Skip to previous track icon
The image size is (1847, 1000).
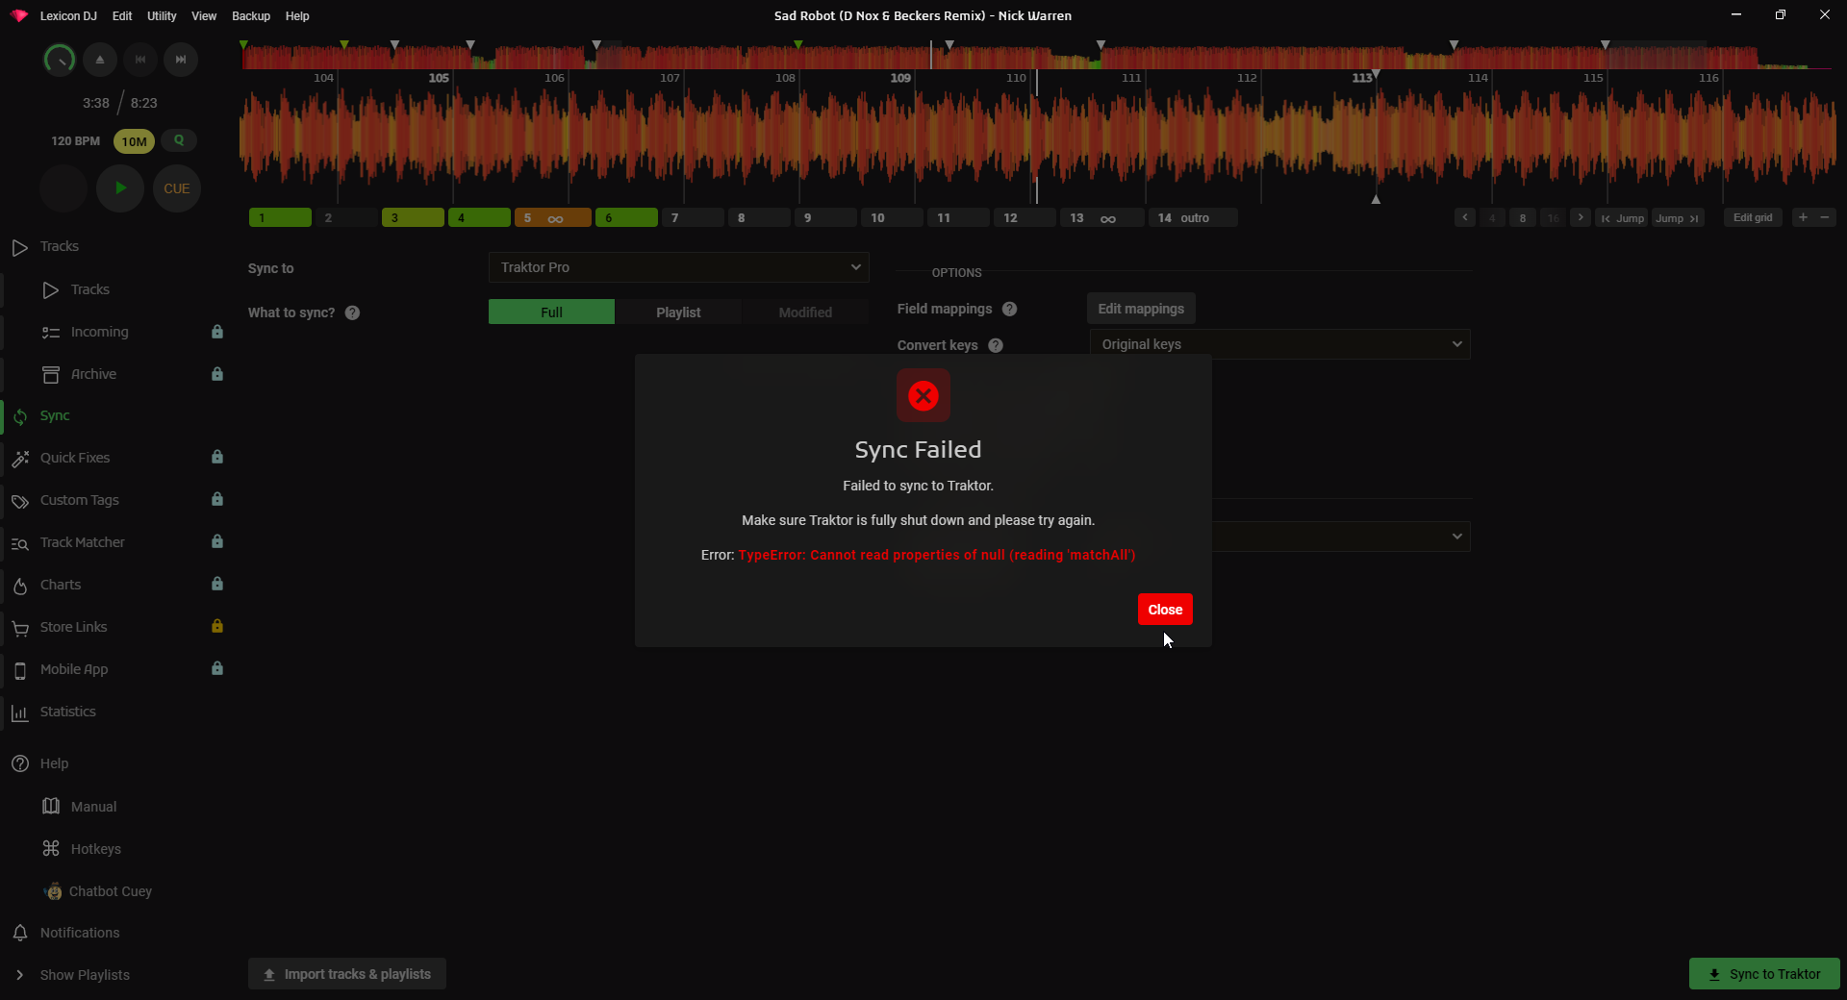coord(140,60)
